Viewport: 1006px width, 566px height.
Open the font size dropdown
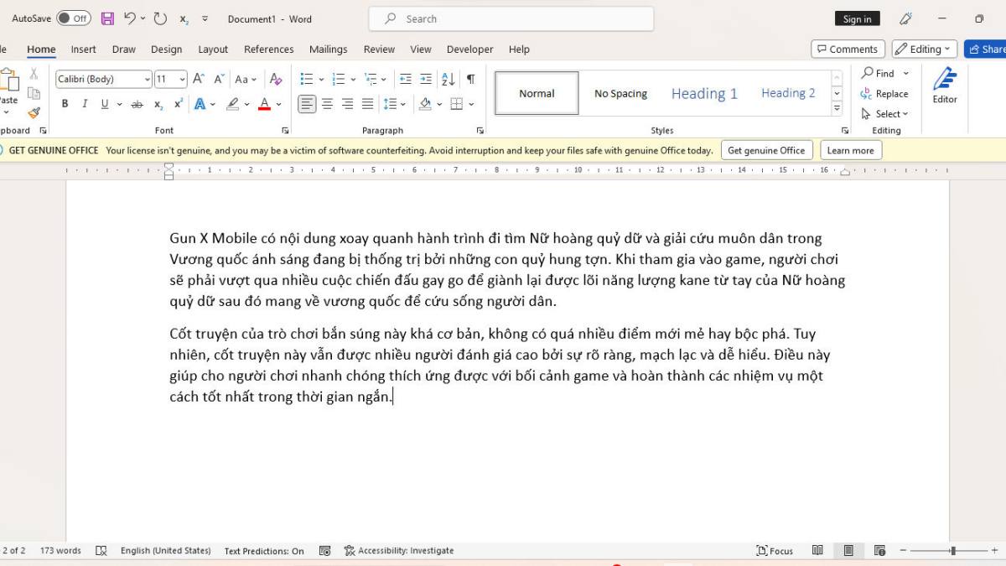[x=183, y=80]
